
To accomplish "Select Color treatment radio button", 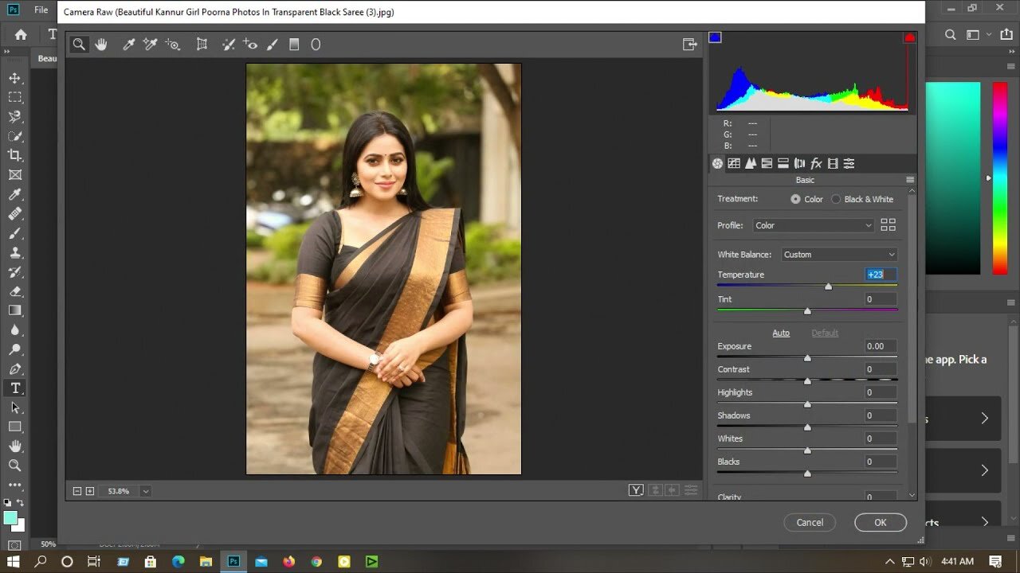I will click(x=795, y=199).
